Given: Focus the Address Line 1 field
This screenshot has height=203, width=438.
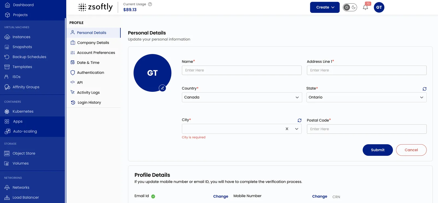Looking at the screenshot, I should tap(367, 70).
